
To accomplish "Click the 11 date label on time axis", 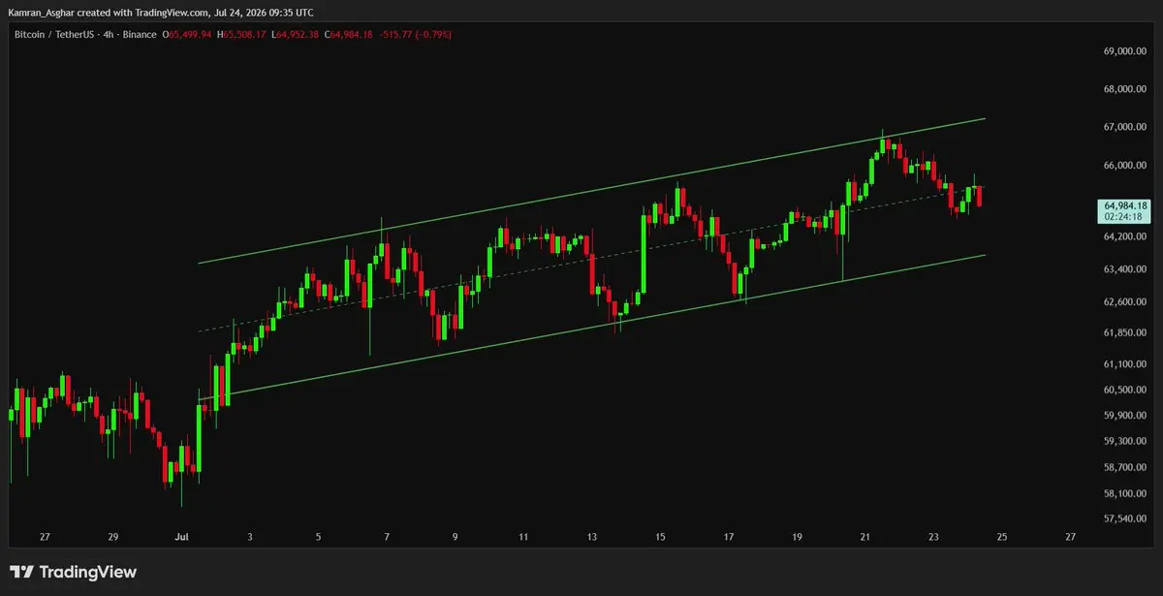I will click(x=523, y=536).
